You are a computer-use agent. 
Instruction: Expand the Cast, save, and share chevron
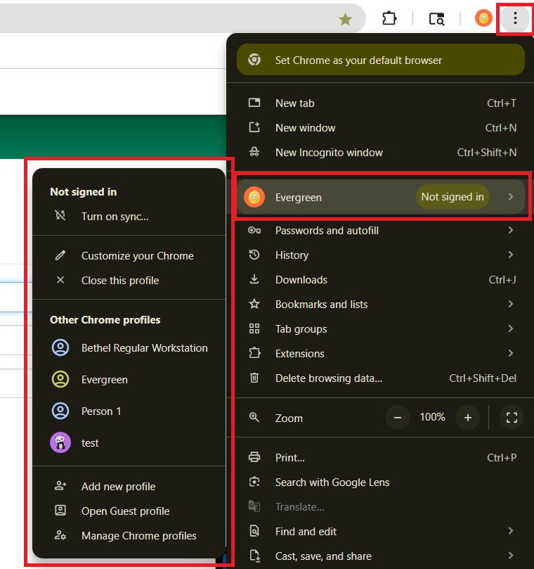[510, 556]
